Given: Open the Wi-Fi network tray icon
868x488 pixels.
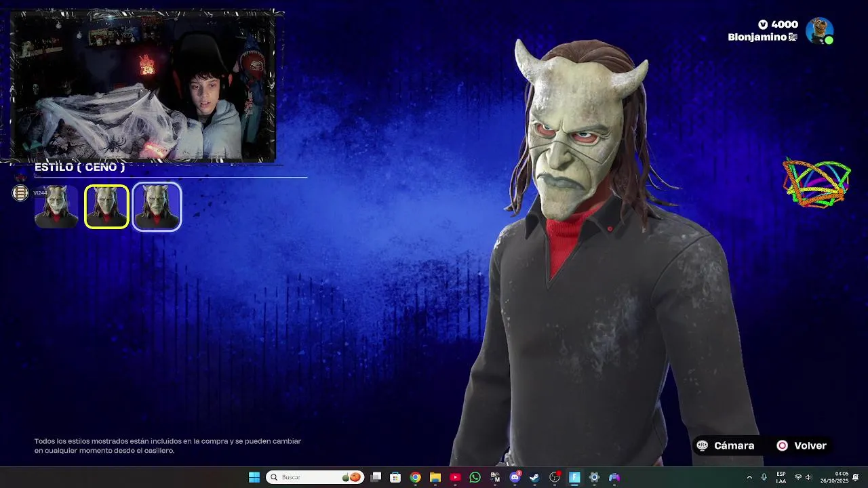Looking at the screenshot, I should pos(798,477).
